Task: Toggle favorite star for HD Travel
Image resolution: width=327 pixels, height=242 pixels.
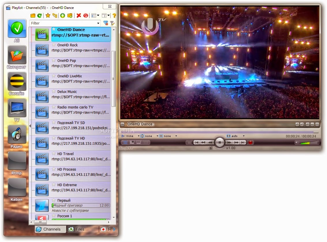Action: point(54,153)
